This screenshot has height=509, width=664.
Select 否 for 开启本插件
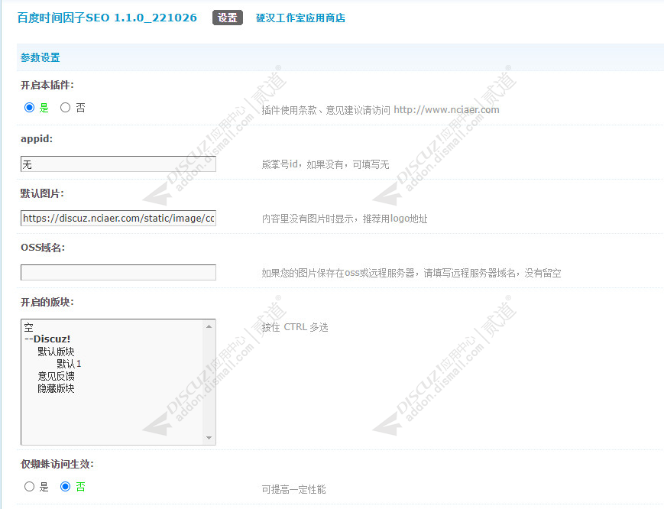65,108
